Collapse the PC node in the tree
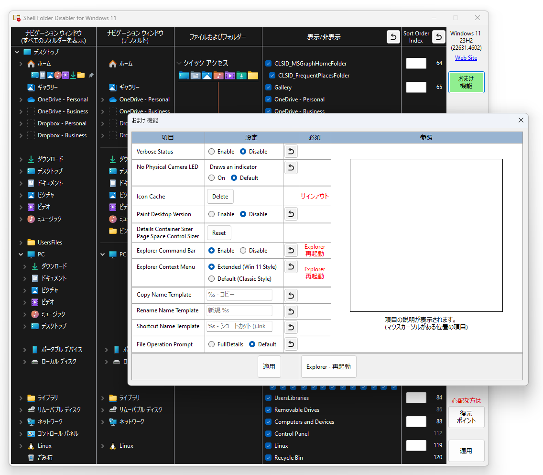The height and width of the screenshot is (475, 543). point(21,254)
